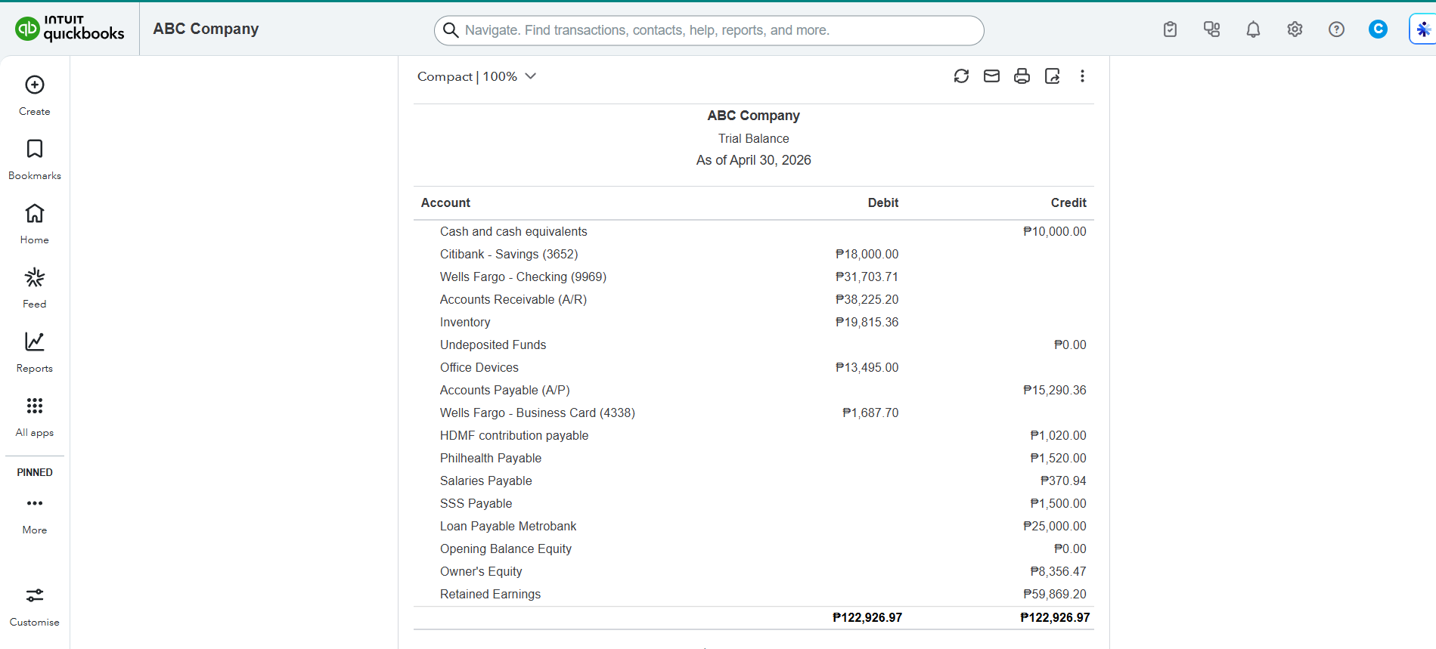
Task: Open HDMF contribution payable account
Action: tap(514, 435)
